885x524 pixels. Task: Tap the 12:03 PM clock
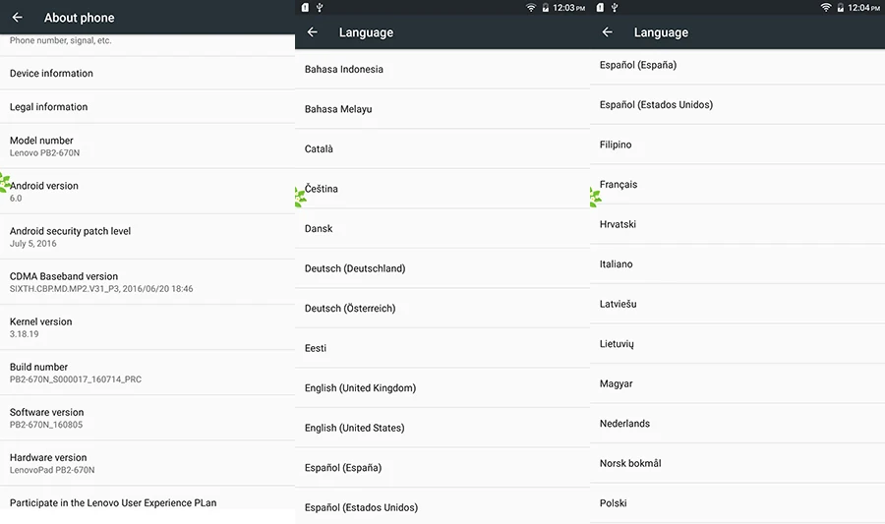pos(569,8)
